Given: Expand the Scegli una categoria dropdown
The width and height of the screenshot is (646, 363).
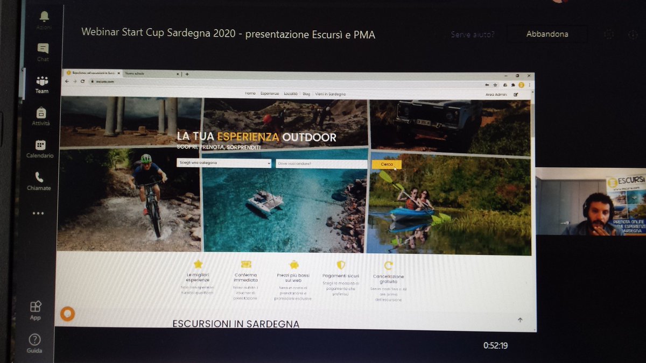Looking at the screenshot, I should pos(224,162).
